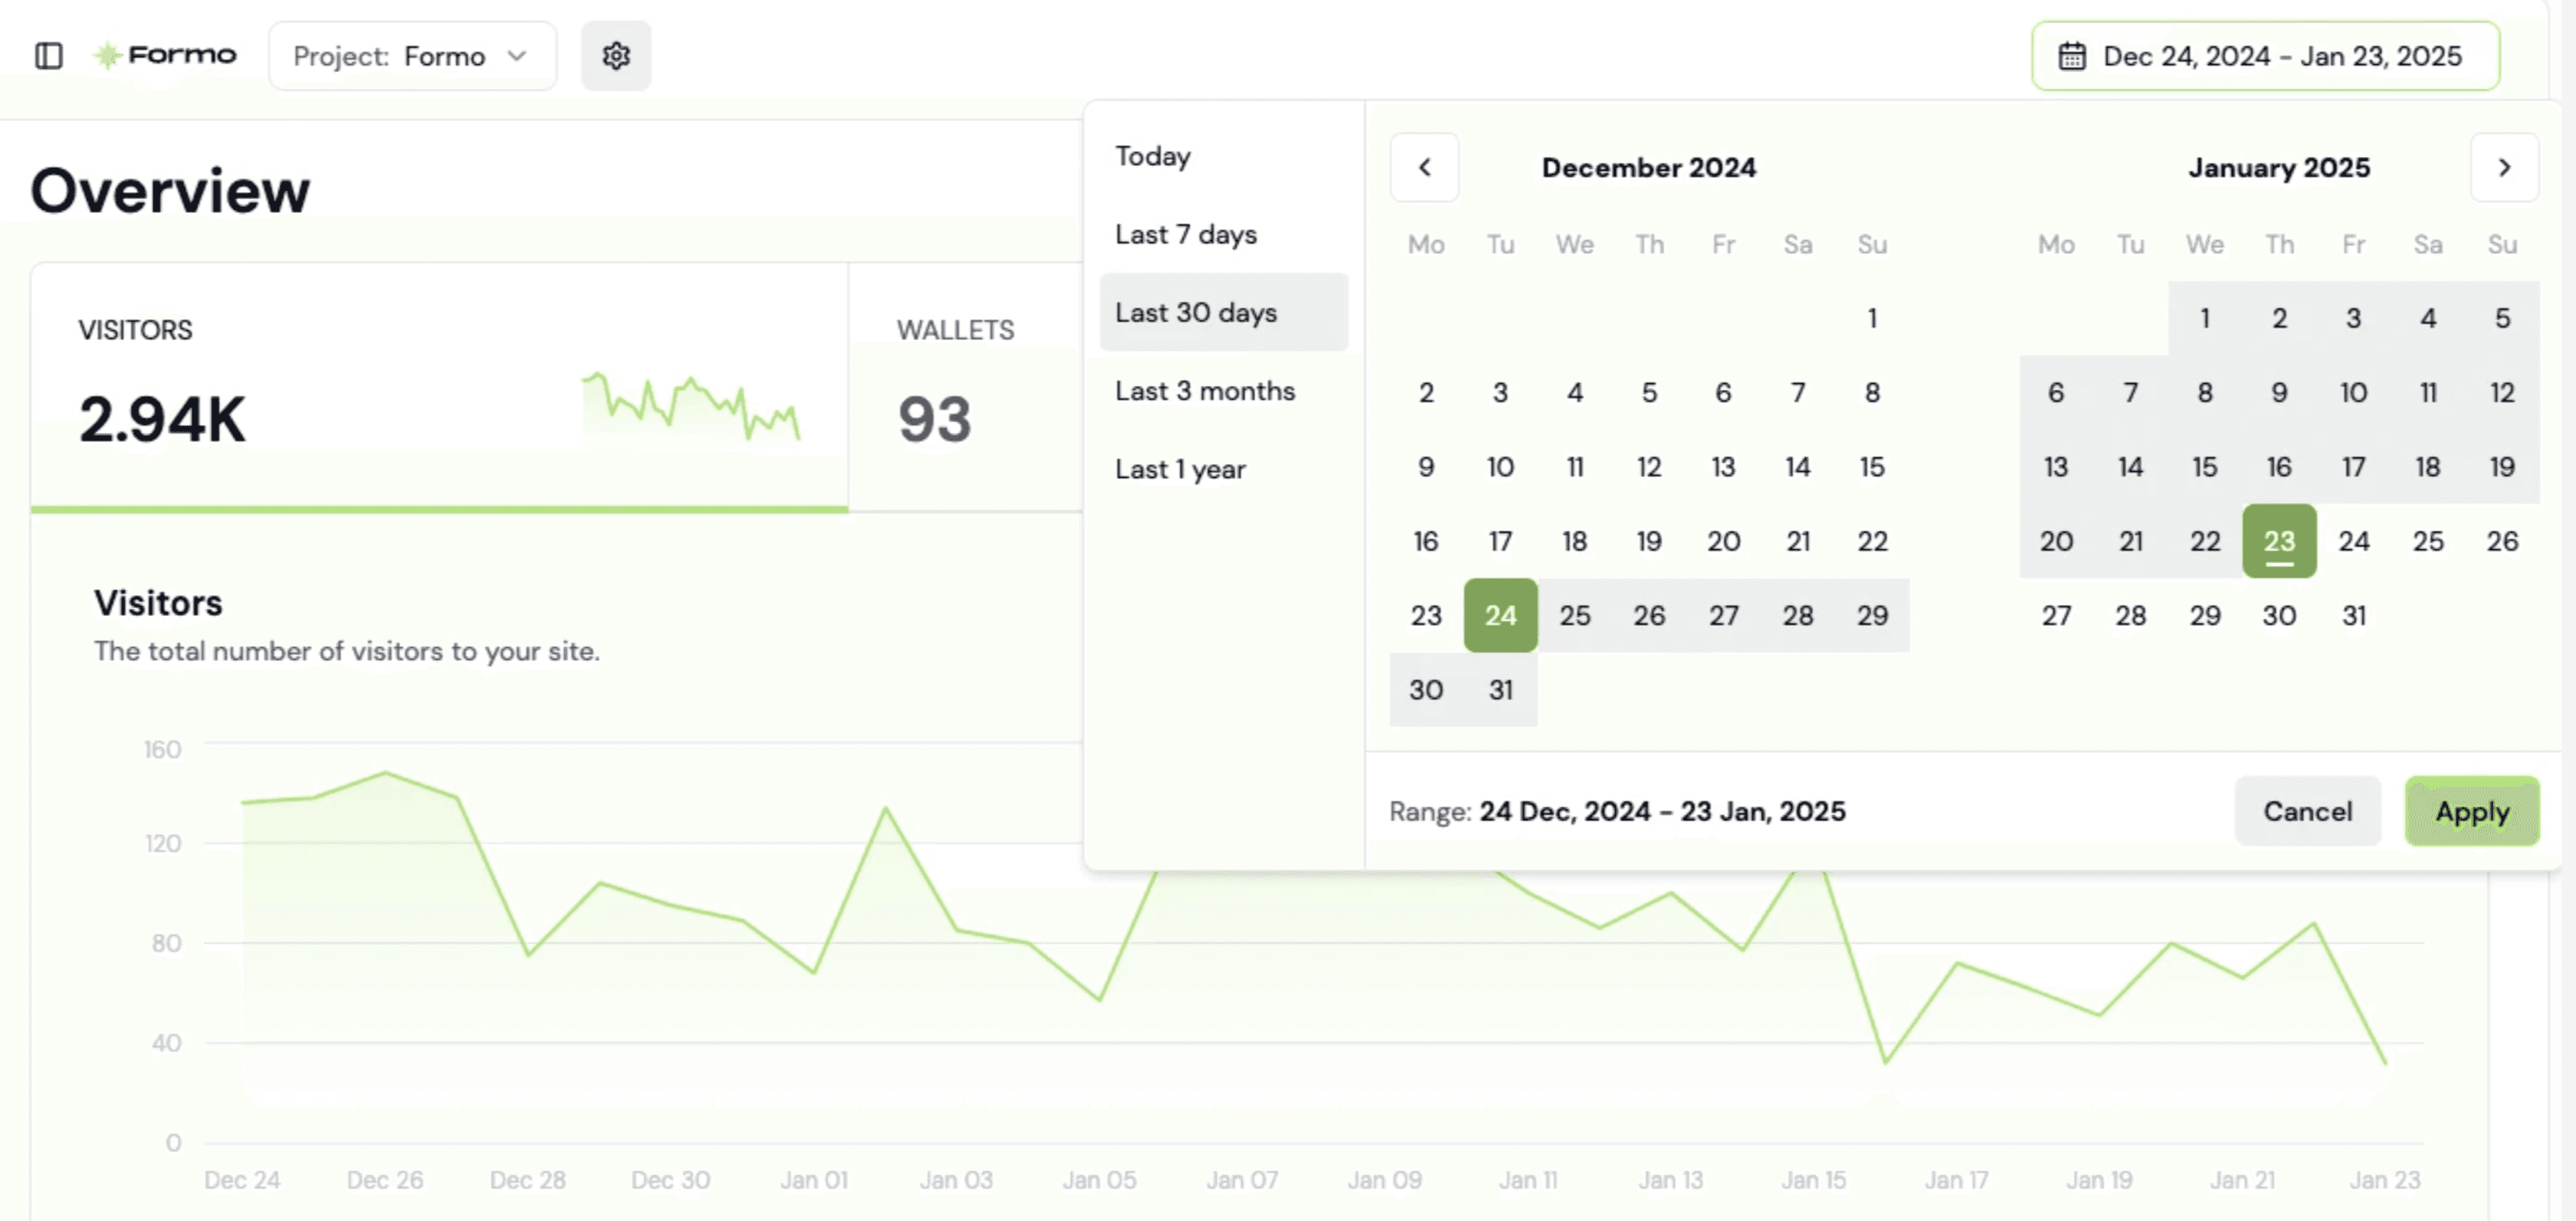Click the 160 y-axis label
The width and height of the screenshot is (2576, 1221).
pos(162,750)
